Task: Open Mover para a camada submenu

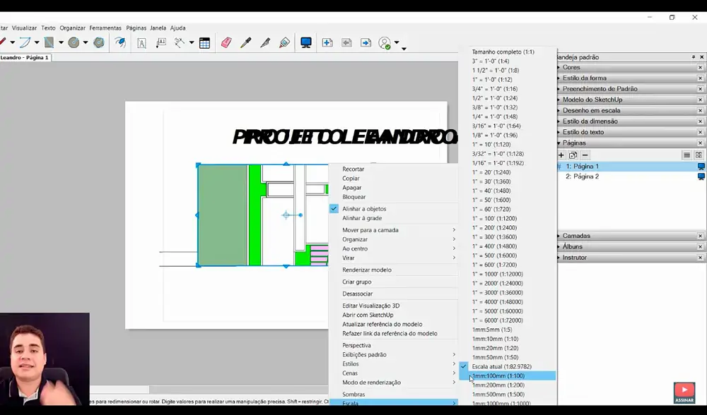Action: coord(393,230)
